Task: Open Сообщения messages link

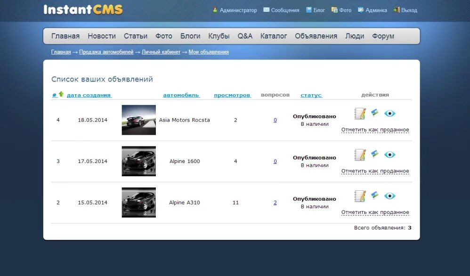Action: click(285, 10)
